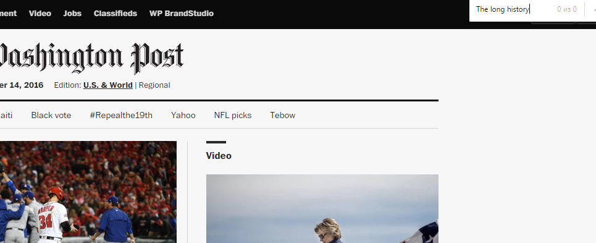The width and height of the screenshot is (596, 243).
Task: Open the Black vote trending topic
Action: pyautogui.click(x=51, y=115)
